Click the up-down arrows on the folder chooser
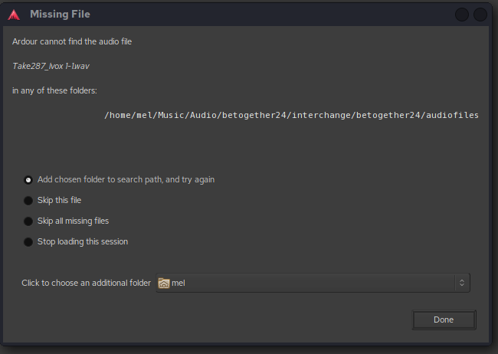The image size is (498, 354). pos(461,283)
